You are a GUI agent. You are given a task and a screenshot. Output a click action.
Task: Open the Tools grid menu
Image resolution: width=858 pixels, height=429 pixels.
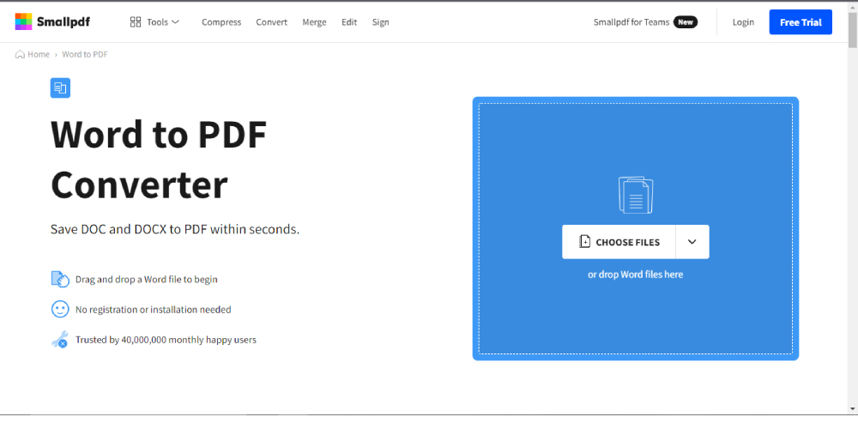[154, 22]
